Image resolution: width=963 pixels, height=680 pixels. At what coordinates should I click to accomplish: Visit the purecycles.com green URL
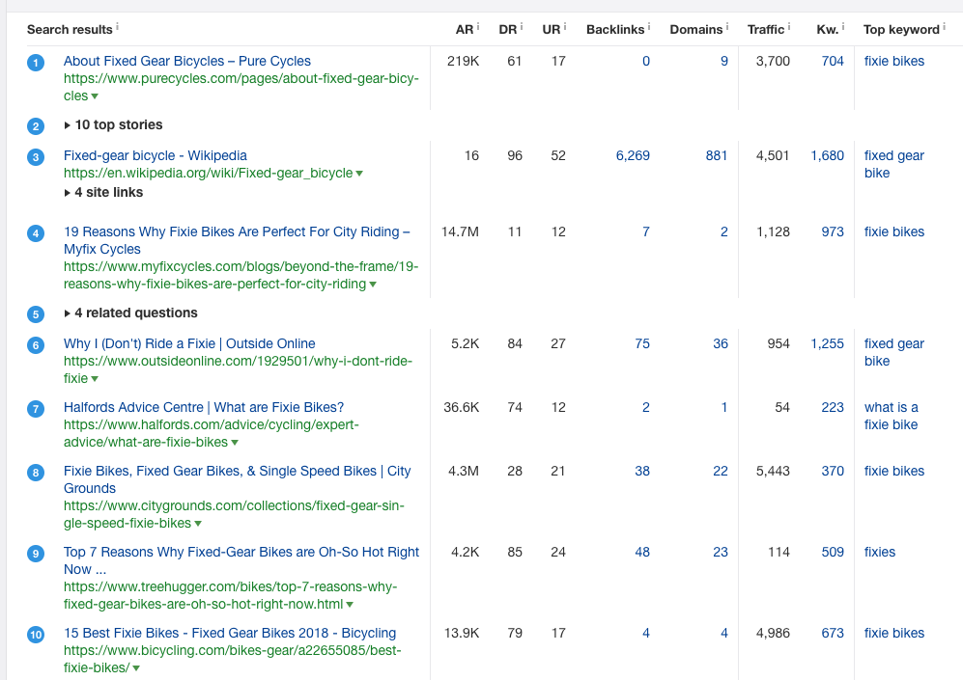coord(241,87)
